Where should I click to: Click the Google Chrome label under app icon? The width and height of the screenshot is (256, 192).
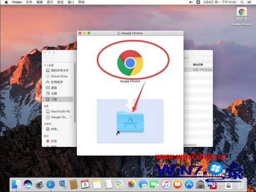(130, 81)
